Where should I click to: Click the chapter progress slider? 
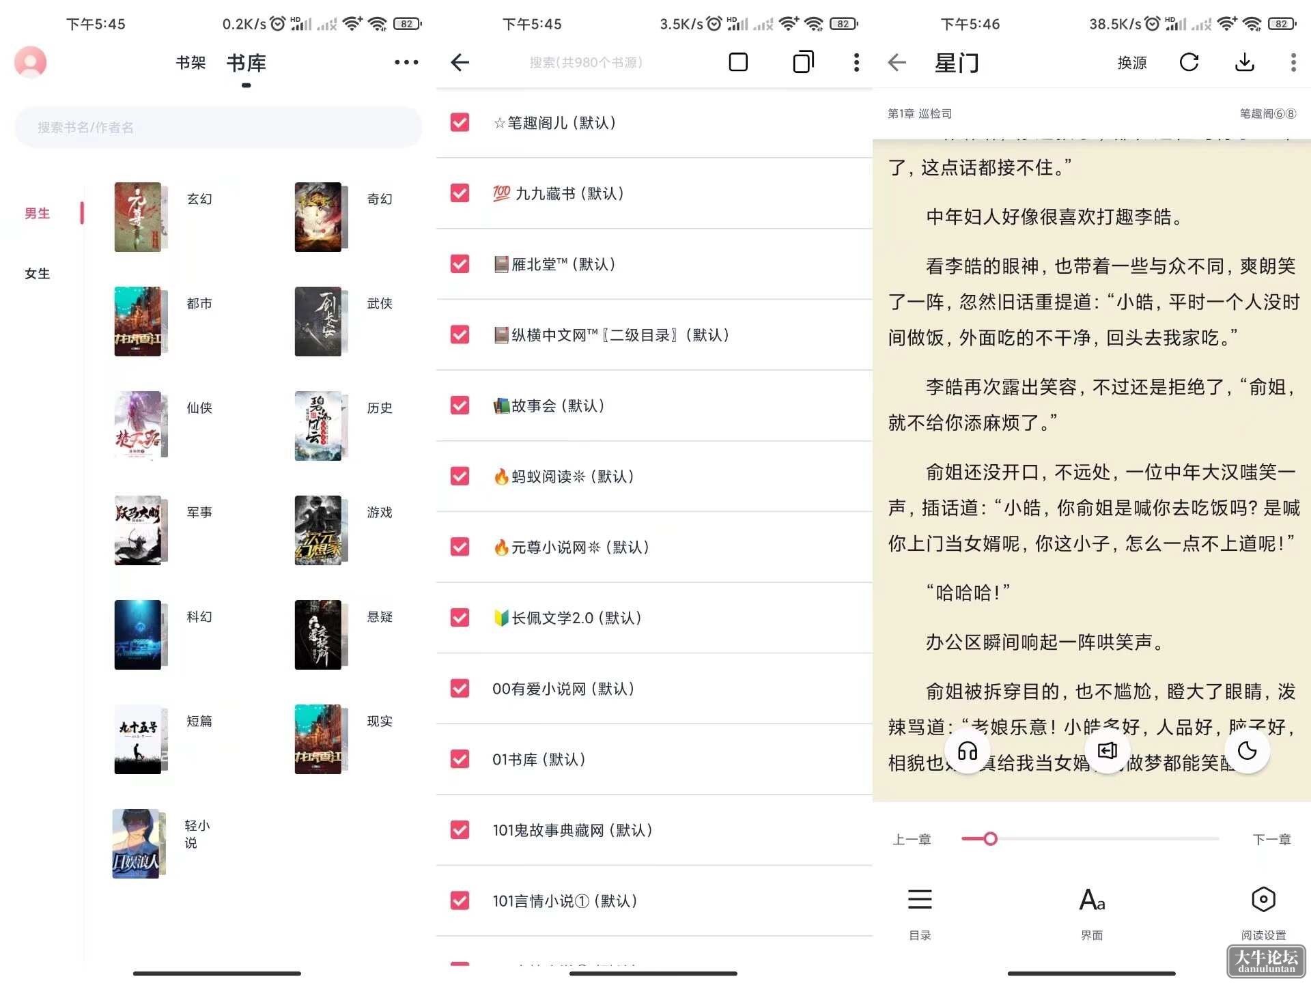pyautogui.click(x=1090, y=839)
